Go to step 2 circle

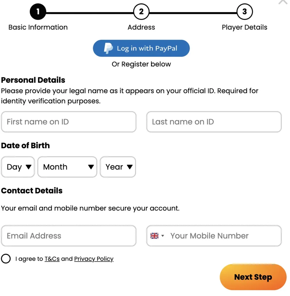(141, 12)
